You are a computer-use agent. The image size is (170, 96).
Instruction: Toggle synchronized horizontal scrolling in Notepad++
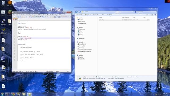(52, 17)
